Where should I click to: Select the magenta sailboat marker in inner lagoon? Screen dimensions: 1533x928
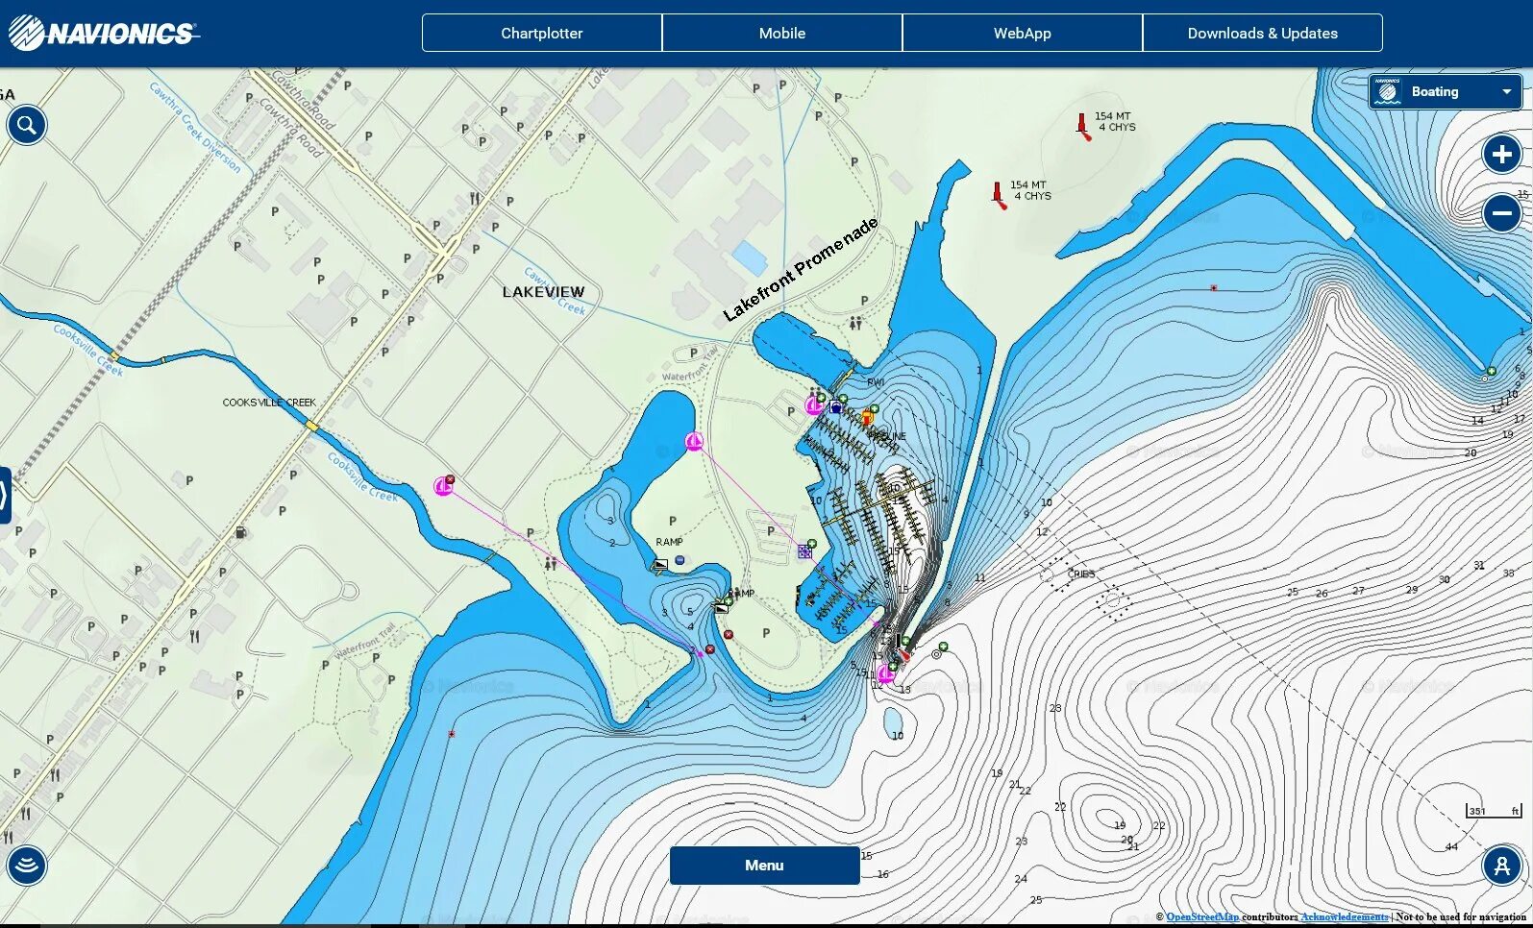694,442
